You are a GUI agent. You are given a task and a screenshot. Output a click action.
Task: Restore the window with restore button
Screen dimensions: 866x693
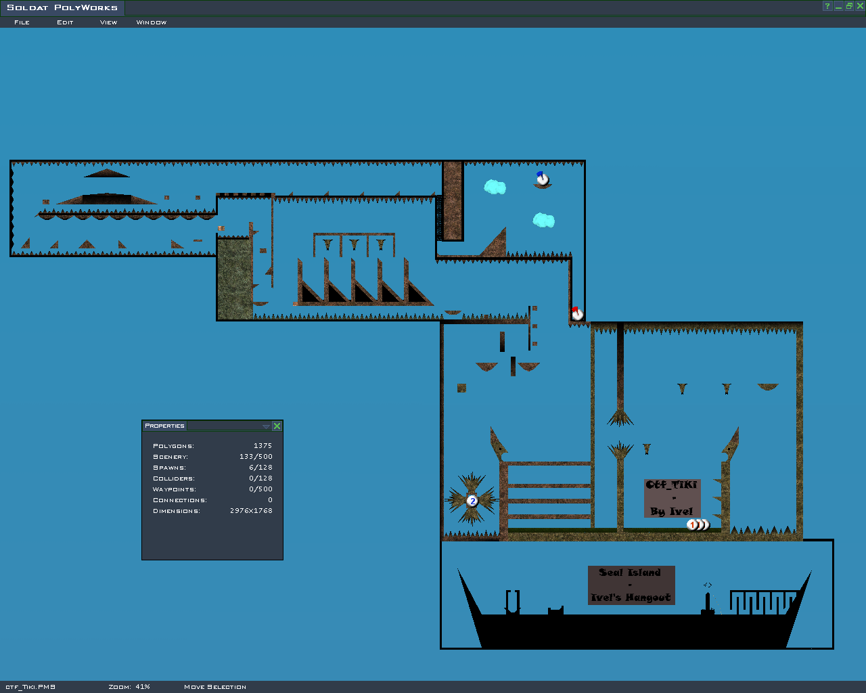click(849, 6)
